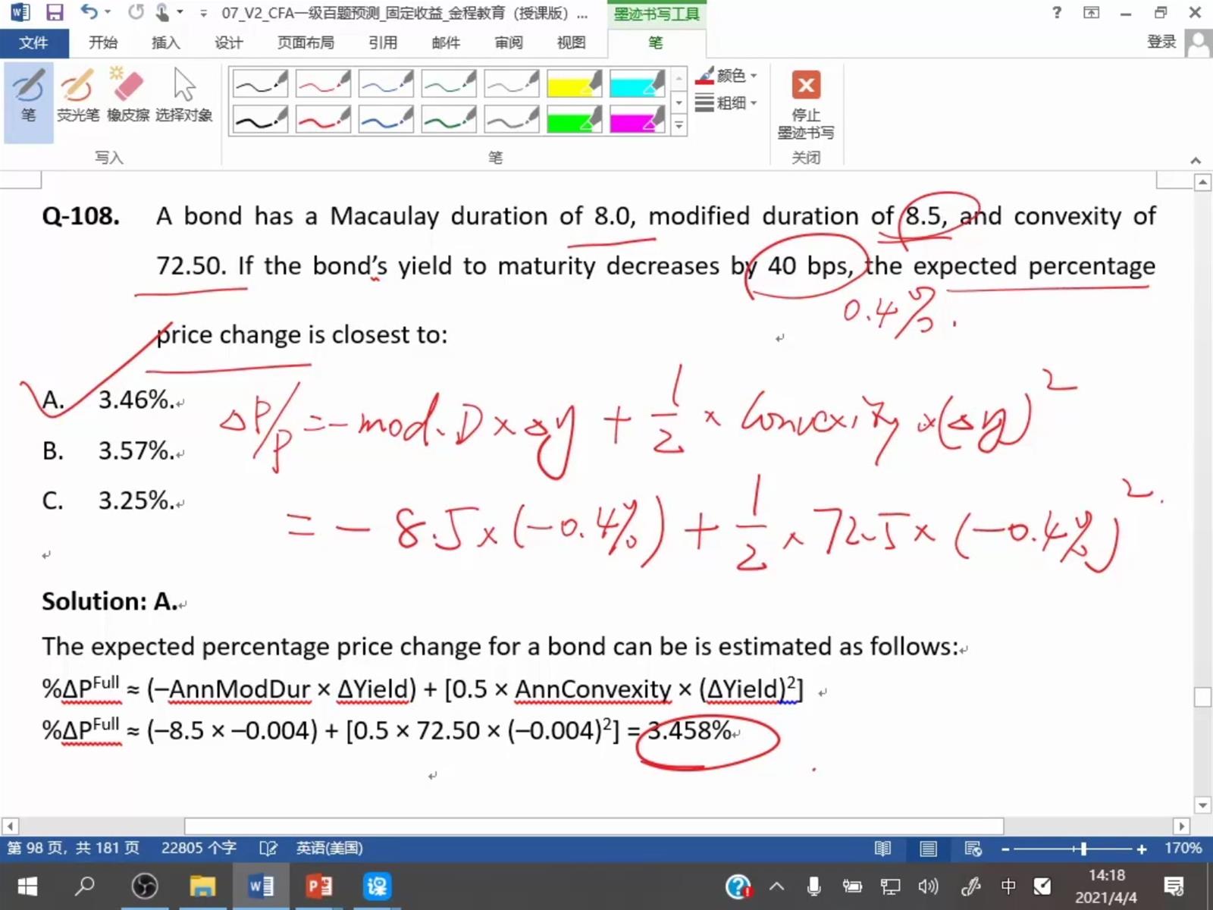1213x910 pixels.
Task: Choose the cyan highlighter pen
Action: point(638,84)
